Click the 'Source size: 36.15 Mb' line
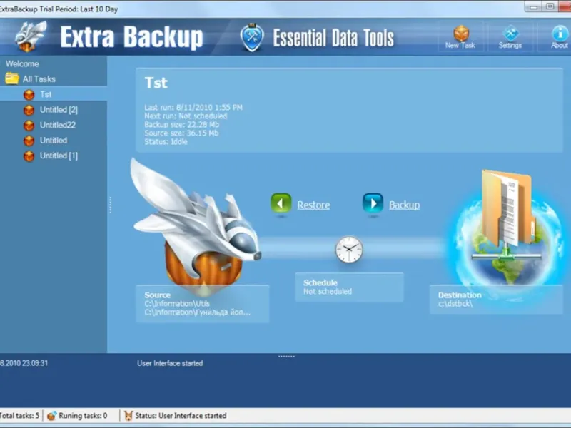The width and height of the screenshot is (571, 428). tap(181, 133)
